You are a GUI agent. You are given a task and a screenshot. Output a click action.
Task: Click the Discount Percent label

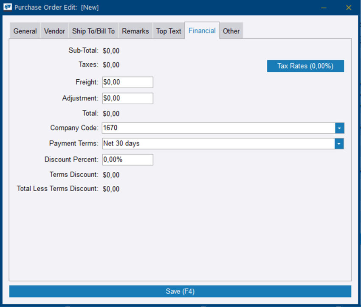click(71, 159)
